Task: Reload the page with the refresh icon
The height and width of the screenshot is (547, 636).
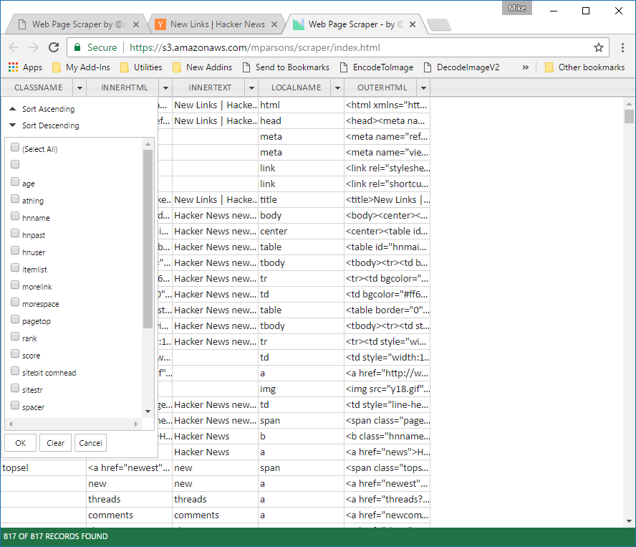Action: [54, 47]
